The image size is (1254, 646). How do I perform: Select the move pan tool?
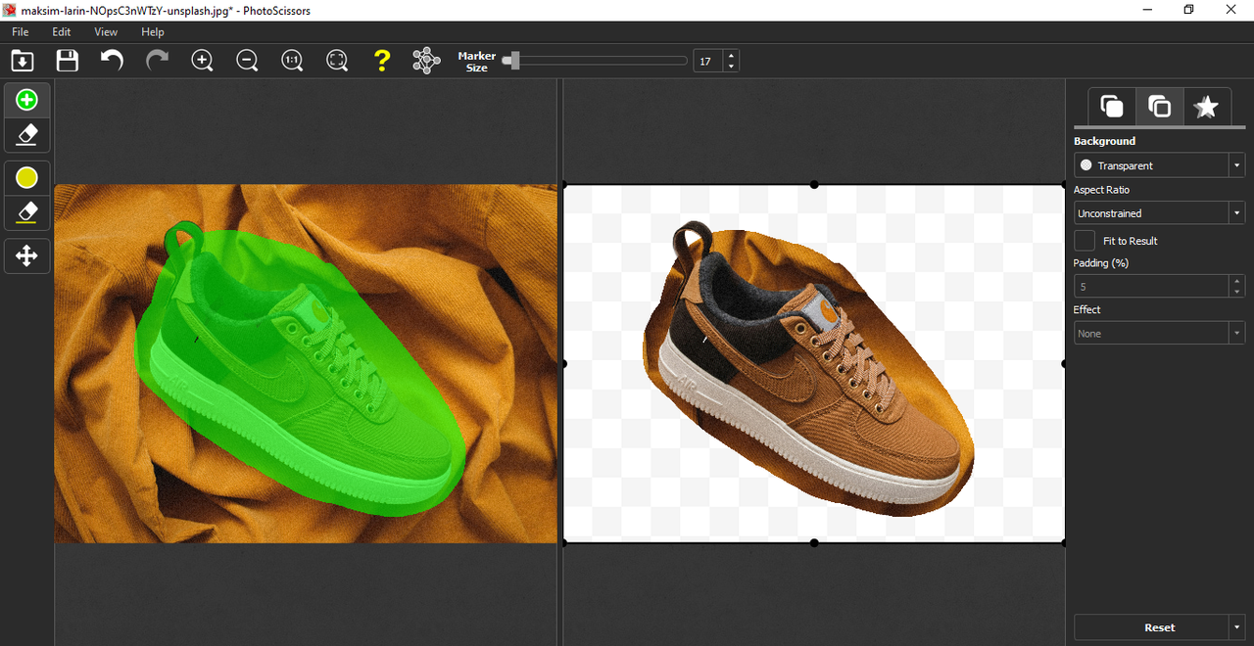coord(27,256)
